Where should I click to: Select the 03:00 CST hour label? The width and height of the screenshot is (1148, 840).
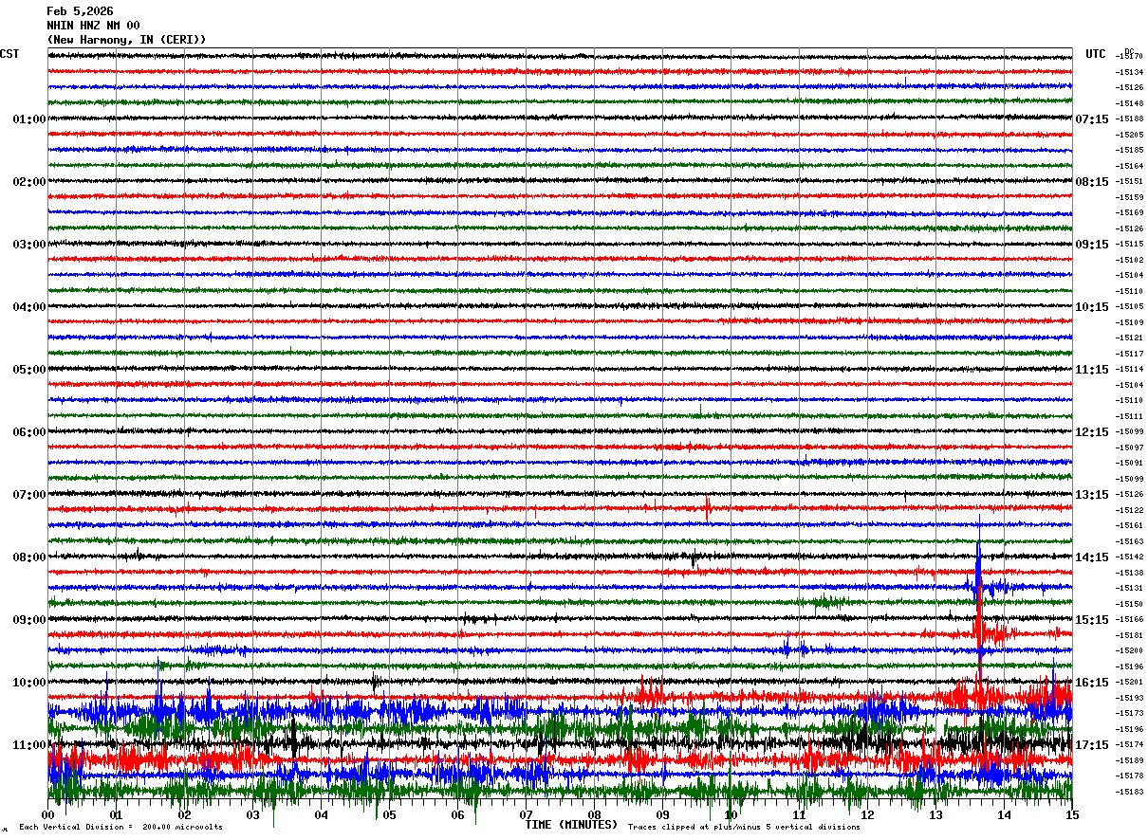(x=29, y=245)
